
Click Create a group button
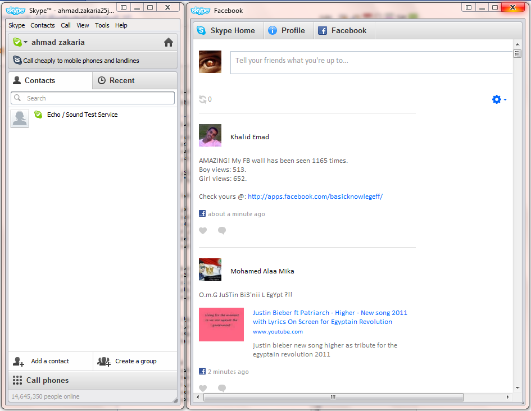(x=135, y=361)
